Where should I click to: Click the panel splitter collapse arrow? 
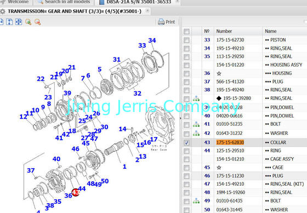(x=180, y=118)
